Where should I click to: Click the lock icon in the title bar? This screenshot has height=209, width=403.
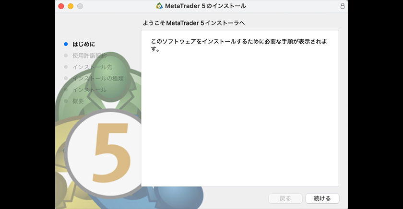pyautogui.click(x=343, y=6)
